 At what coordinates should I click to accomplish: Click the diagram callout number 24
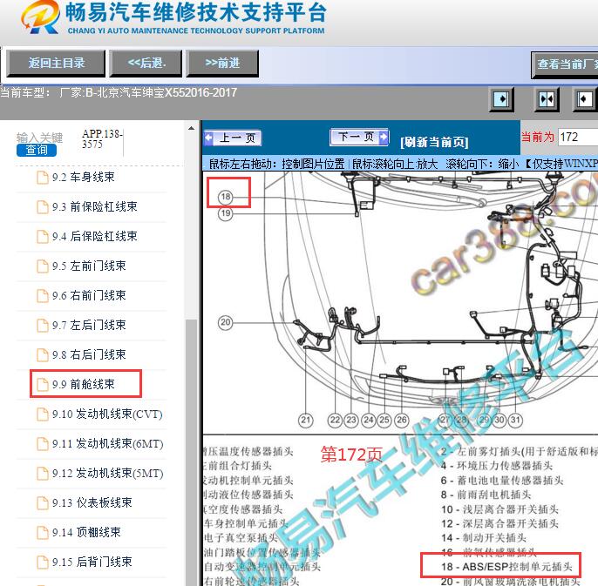(369, 421)
